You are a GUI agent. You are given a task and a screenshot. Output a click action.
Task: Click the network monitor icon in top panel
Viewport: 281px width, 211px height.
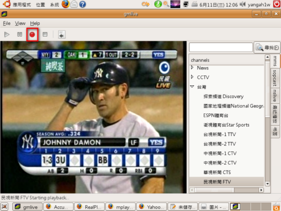185,4
